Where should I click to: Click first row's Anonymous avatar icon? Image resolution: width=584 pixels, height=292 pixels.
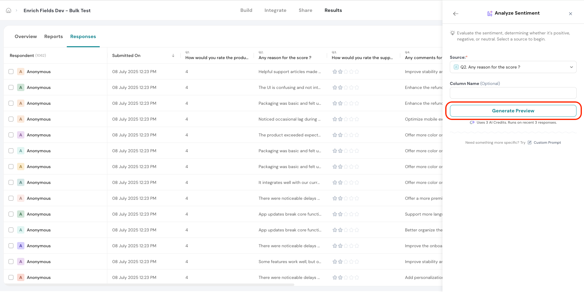tap(21, 72)
